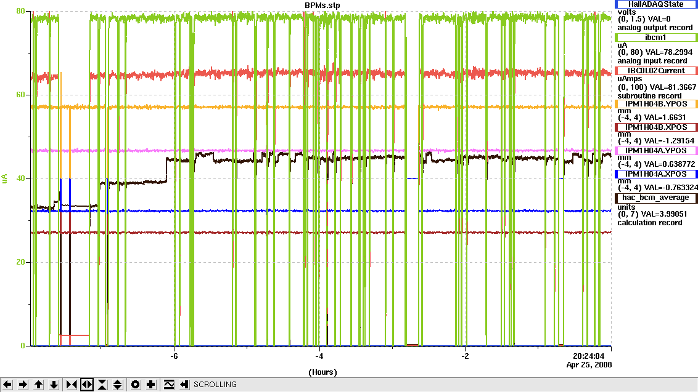
Task: Click the 20:24:04 timestamp on the time axis
Action: [x=588, y=356]
